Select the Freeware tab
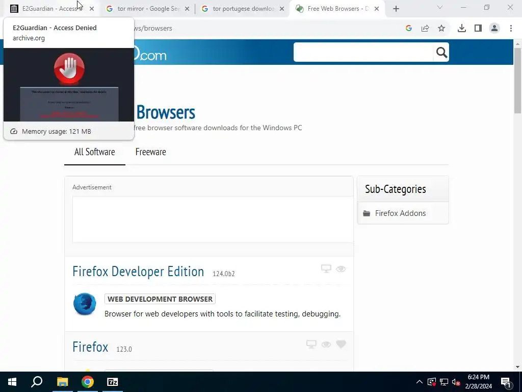 pos(150,152)
